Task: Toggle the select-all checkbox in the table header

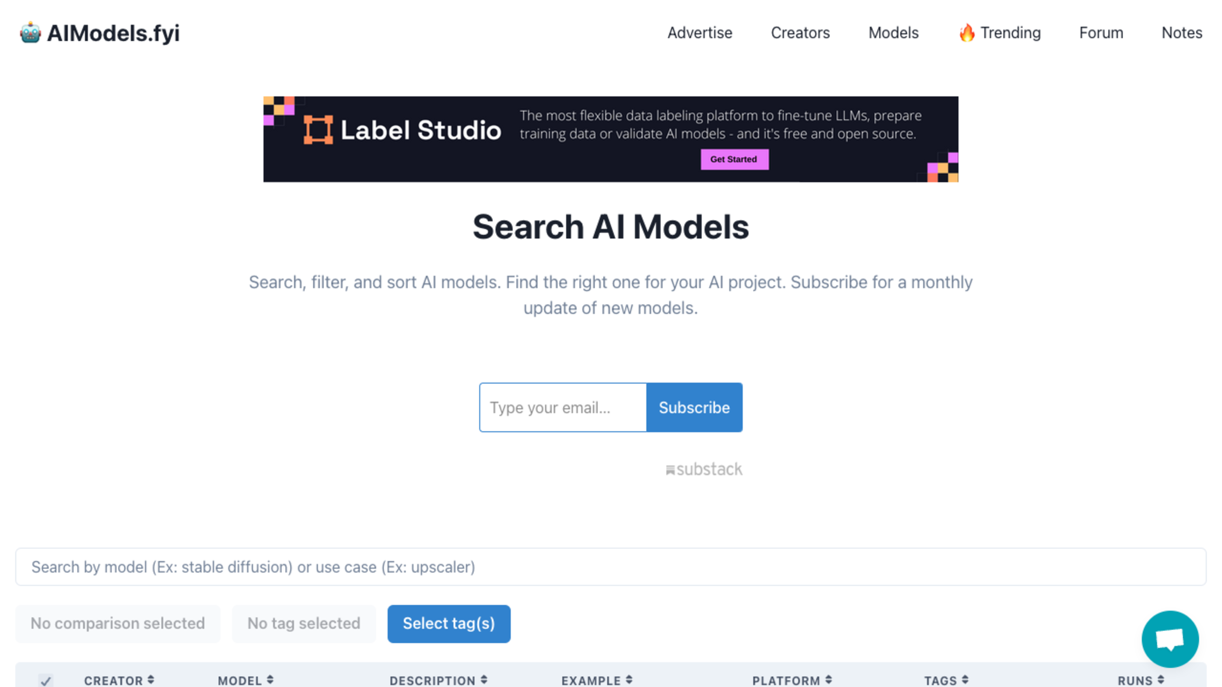Action: [46, 680]
